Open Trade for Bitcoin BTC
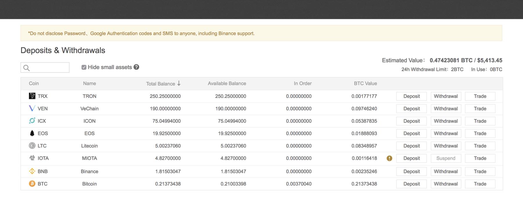Screen dimensions: 523x219 (480, 184)
